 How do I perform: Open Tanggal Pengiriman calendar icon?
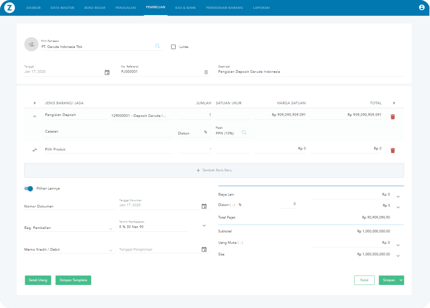pyautogui.click(x=204, y=249)
